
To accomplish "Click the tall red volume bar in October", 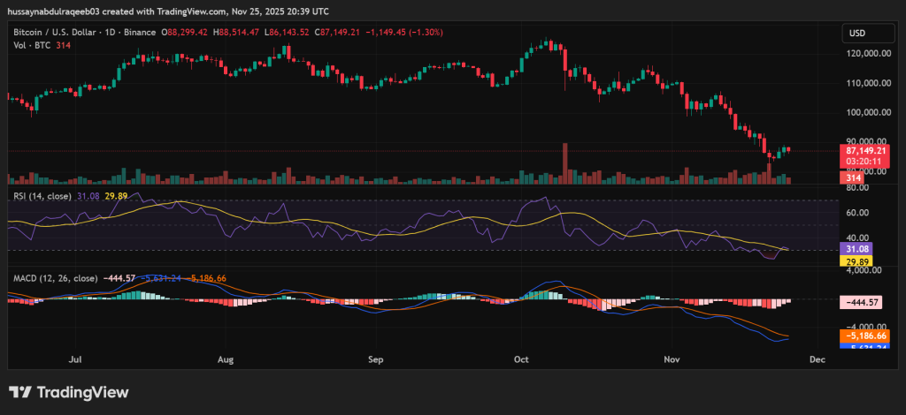I will pyautogui.click(x=564, y=163).
